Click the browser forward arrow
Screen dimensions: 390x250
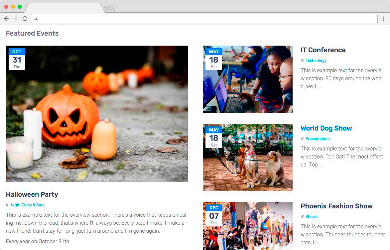(x=15, y=19)
